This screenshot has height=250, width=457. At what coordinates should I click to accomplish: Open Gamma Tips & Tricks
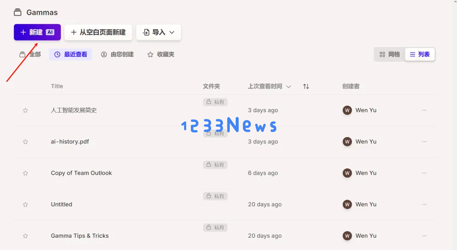(80, 236)
